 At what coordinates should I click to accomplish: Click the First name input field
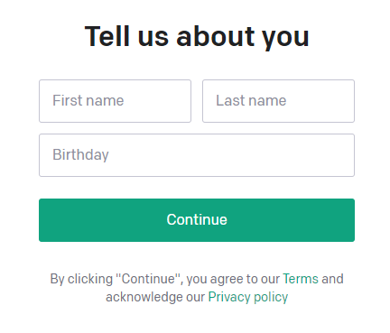(115, 101)
